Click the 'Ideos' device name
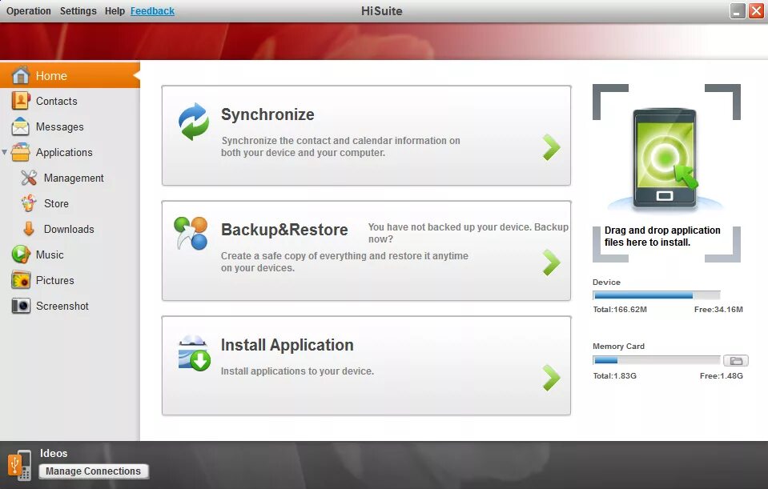 [x=54, y=453]
